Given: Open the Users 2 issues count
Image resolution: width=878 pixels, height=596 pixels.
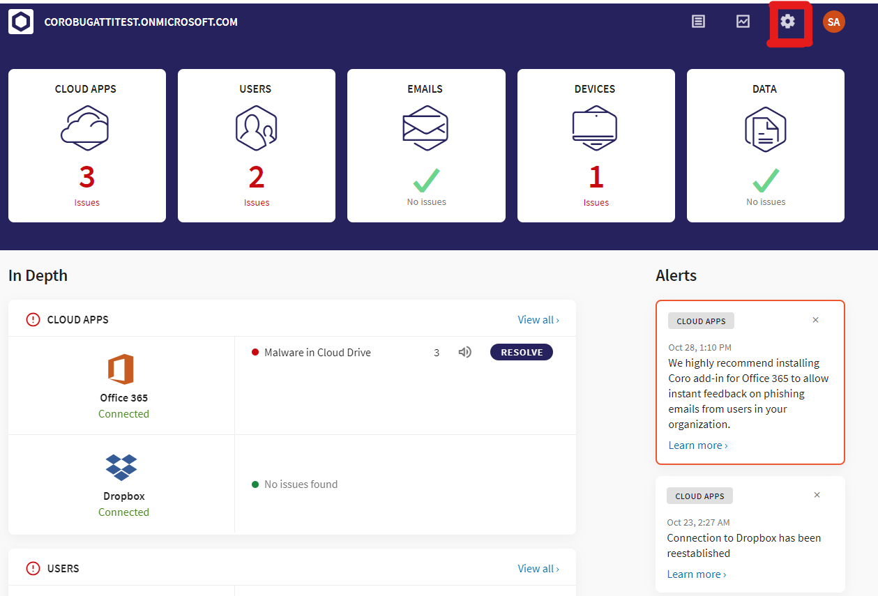Looking at the screenshot, I should click(256, 178).
